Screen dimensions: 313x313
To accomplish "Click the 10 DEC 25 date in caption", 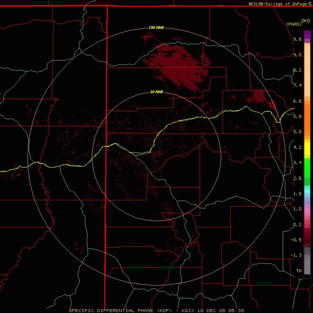I will click(x=211, y=311).
